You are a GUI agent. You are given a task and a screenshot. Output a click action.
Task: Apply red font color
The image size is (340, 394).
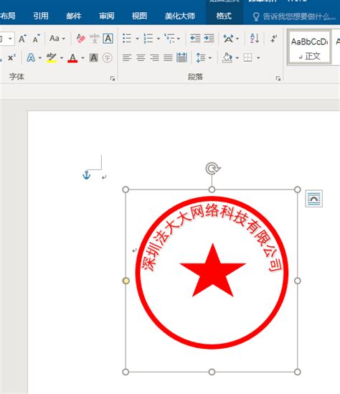coord(72,58)
